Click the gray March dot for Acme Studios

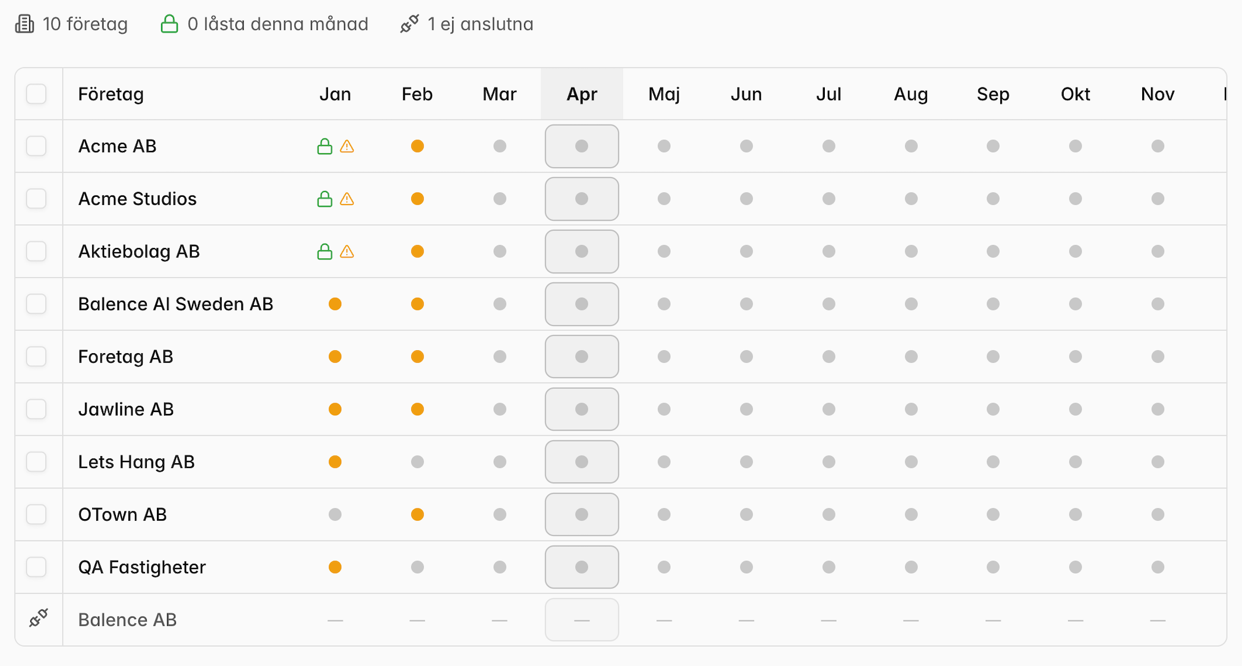(x=500, y=199)
